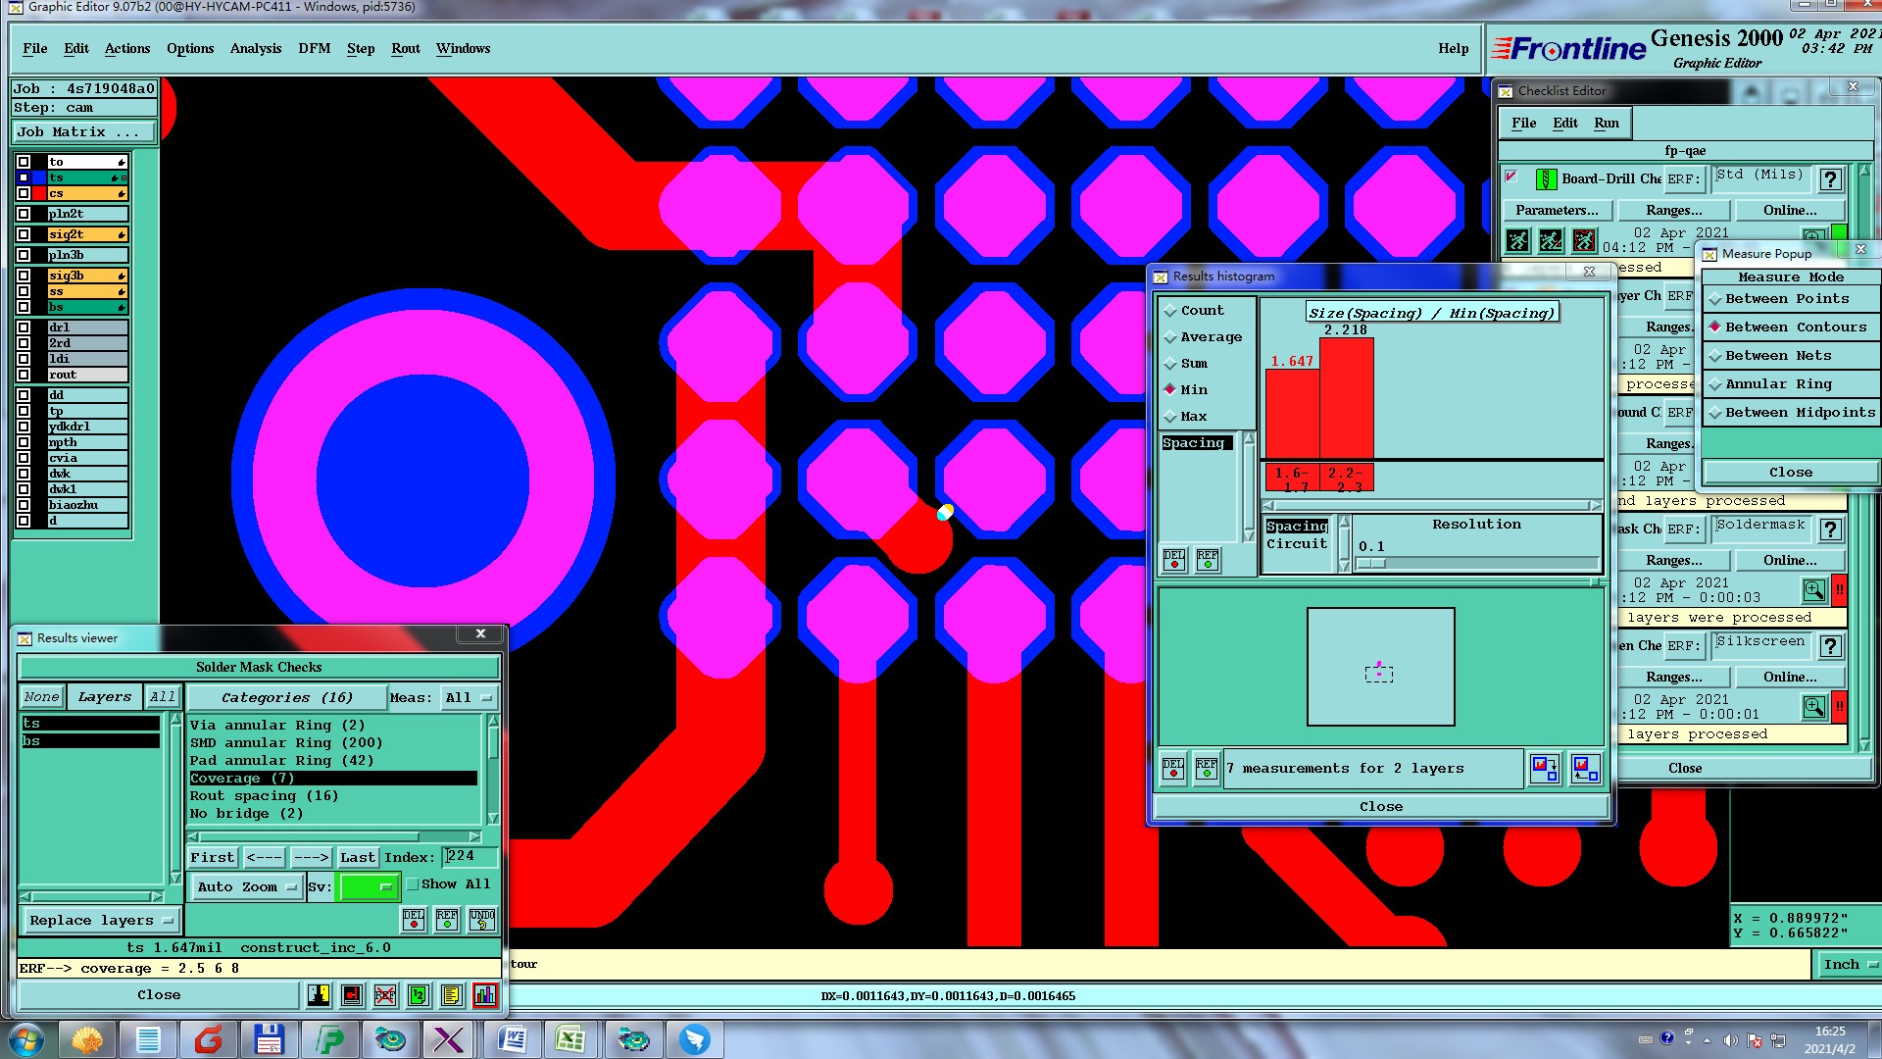1882x1059 pixels.
Task: Enable the Show All checkbox
Action: tap(413, 884)
